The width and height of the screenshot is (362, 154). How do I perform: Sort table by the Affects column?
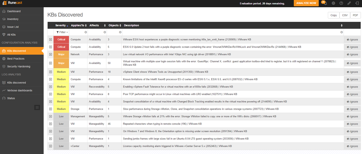97,25
